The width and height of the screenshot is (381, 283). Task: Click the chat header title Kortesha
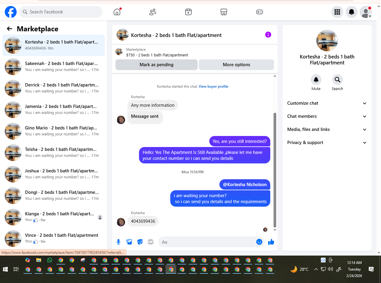pos(176,35)
